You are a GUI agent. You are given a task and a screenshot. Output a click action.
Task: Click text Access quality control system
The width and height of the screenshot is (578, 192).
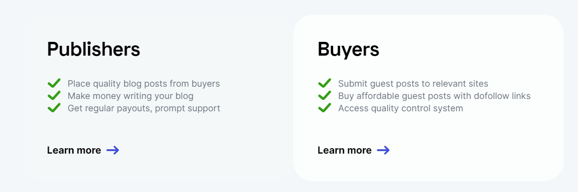(x=401, y=108)
